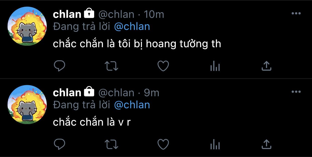Viewport: 312px width, 157px height.
Task: Share the tweet posted 10m ago
Action: pyautogui.click(x=267, y=66)
